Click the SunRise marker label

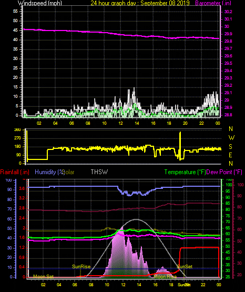(81, 267)
